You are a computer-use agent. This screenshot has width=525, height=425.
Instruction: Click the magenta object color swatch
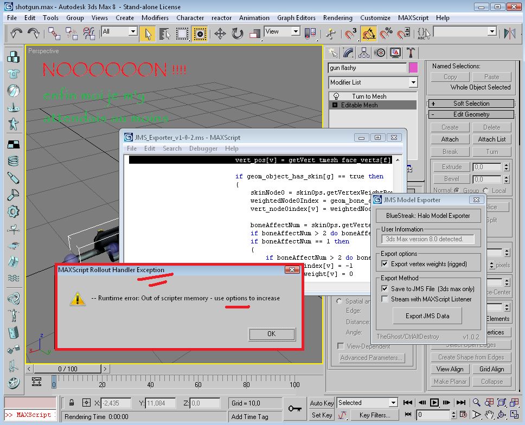(413, 68)
